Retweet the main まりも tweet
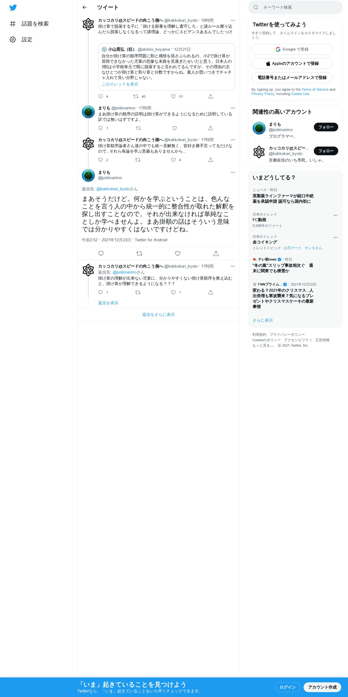This screenshot has height=697, width=348. click(x=139, y=254)
